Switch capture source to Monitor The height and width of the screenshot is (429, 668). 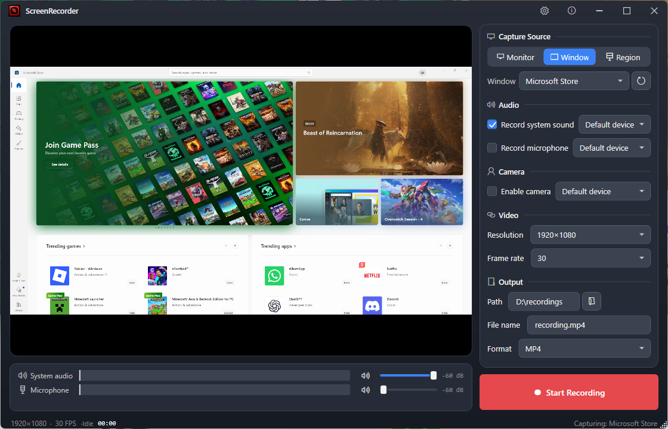[515, 57]
